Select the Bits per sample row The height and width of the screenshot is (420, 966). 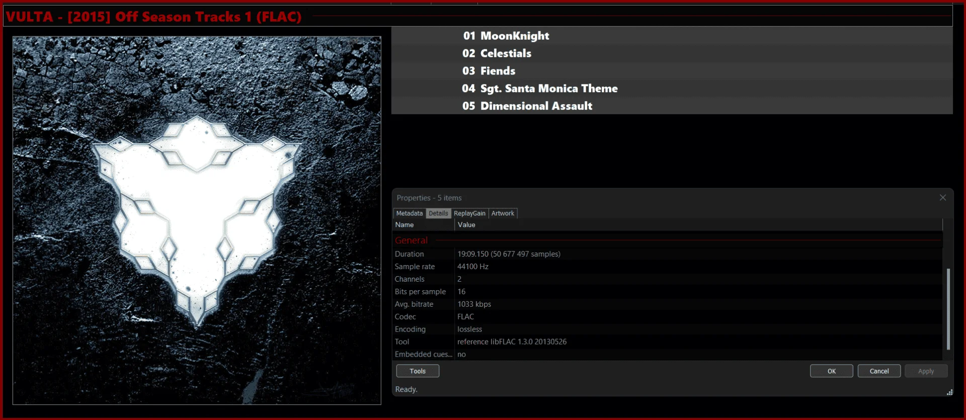point(668,292)
